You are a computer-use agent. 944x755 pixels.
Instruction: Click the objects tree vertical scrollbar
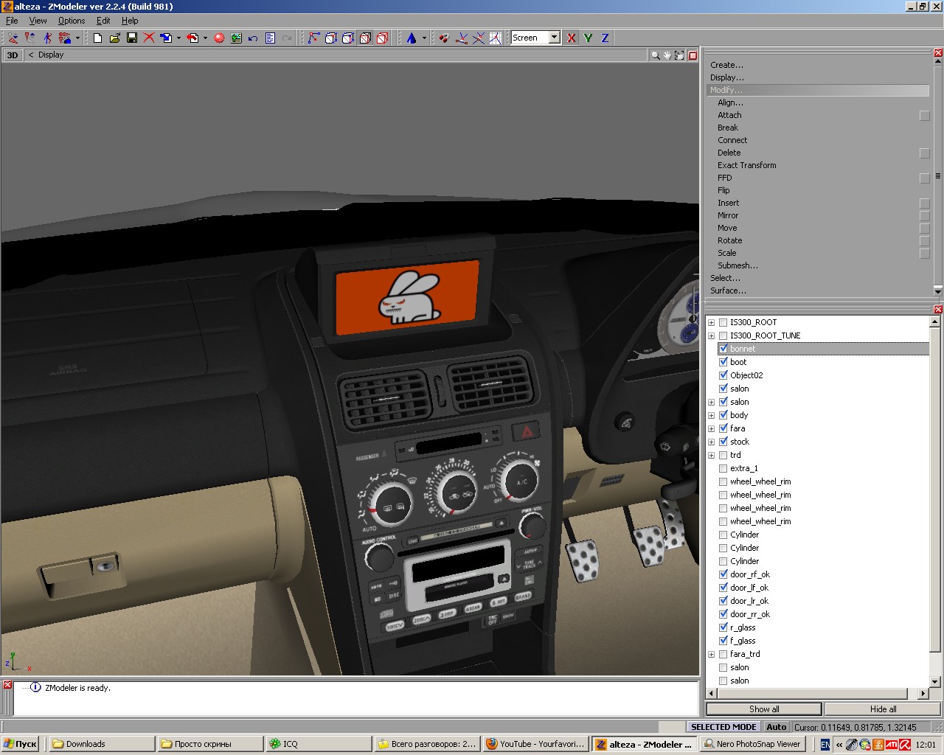(x=935, y=489)
